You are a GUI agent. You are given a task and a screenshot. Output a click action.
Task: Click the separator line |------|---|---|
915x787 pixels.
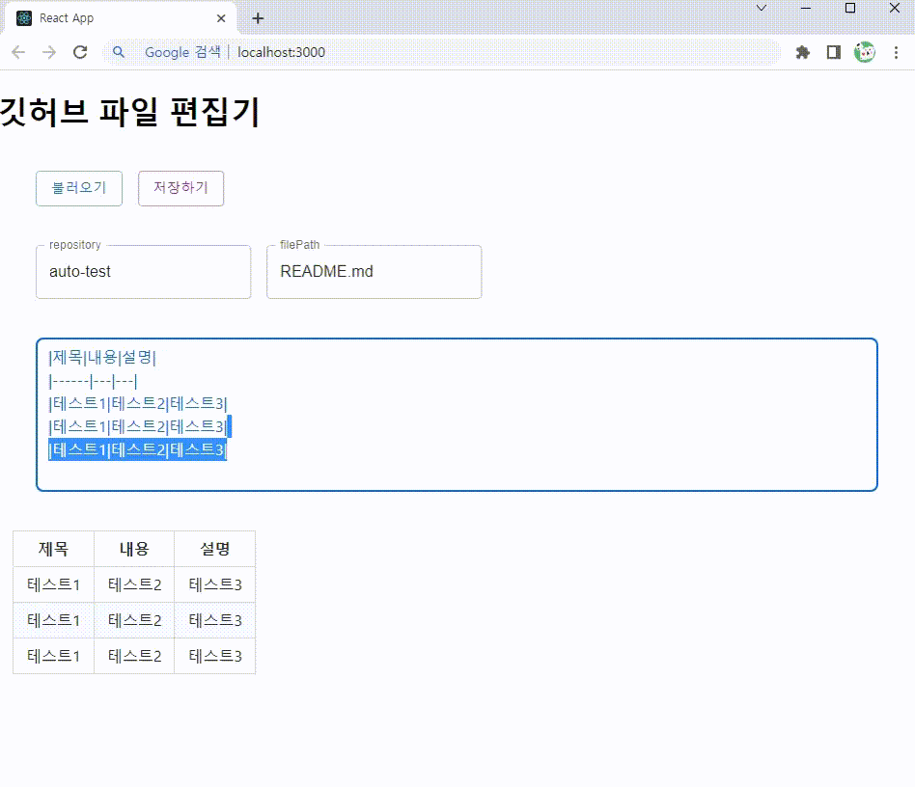point(94,382)
